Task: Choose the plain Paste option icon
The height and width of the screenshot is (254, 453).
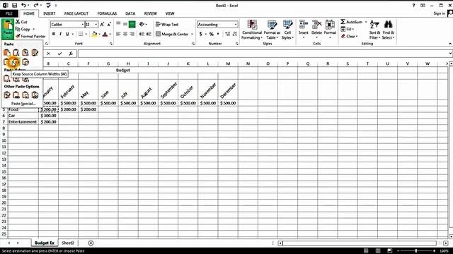Action: click(x=7, y=53)
